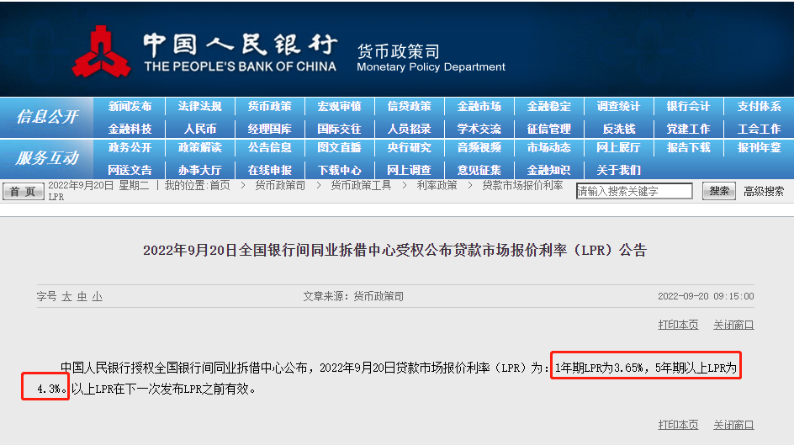794x445 pixels.
Task: Go to 经理国库 page
Action: point(269,129)
